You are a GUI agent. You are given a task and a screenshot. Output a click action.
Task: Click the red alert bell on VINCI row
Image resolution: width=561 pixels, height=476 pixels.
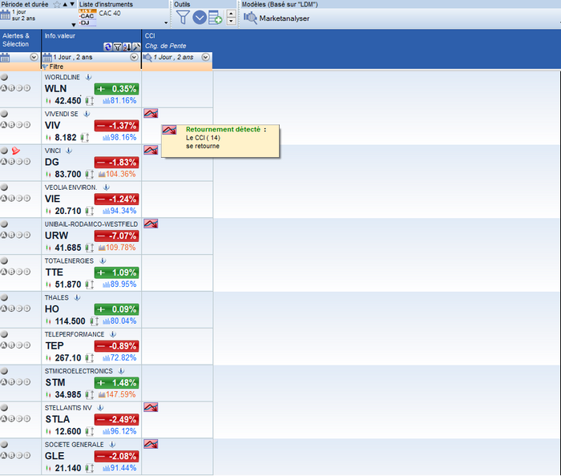click(16, 151)
